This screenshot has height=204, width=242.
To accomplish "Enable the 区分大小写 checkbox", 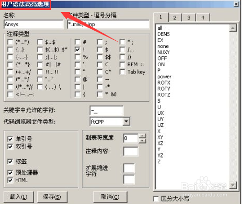I will [x=156, y=199].
